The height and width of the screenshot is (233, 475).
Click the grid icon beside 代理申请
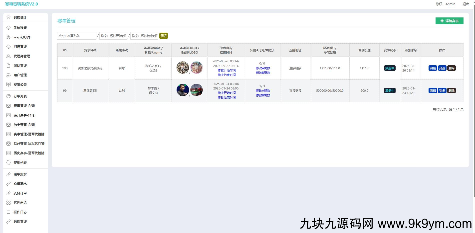tap(8, 203)
